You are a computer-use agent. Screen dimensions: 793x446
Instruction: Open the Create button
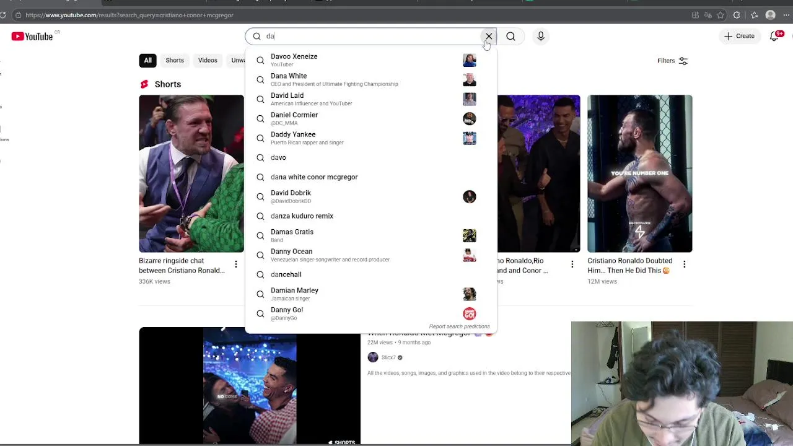739,36
